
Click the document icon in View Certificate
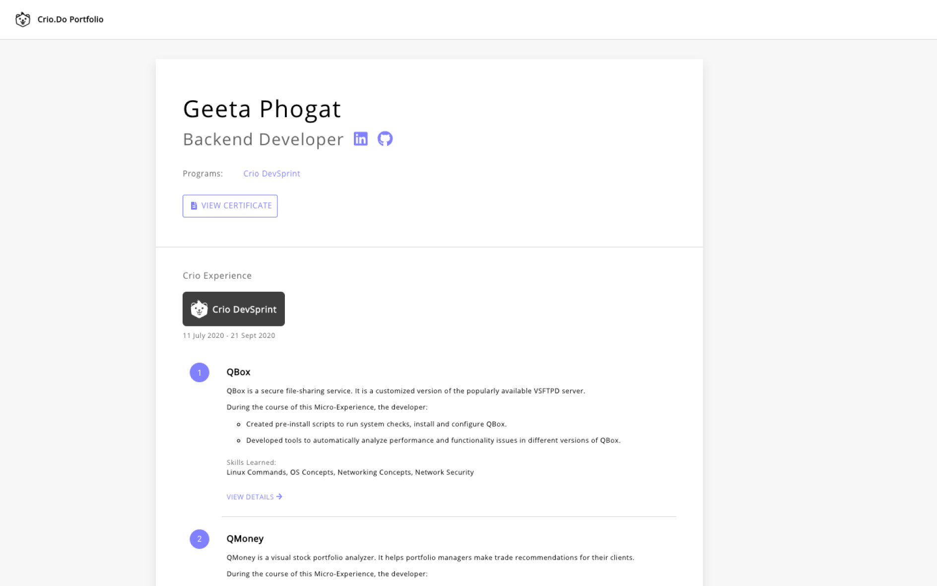(x=194, y=205)
